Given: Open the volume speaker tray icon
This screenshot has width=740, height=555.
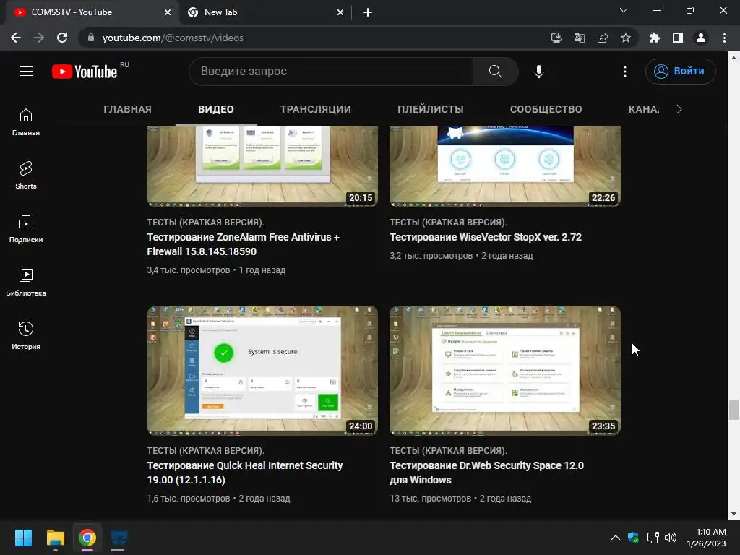Looking at the screenshot, I should 670,538.
